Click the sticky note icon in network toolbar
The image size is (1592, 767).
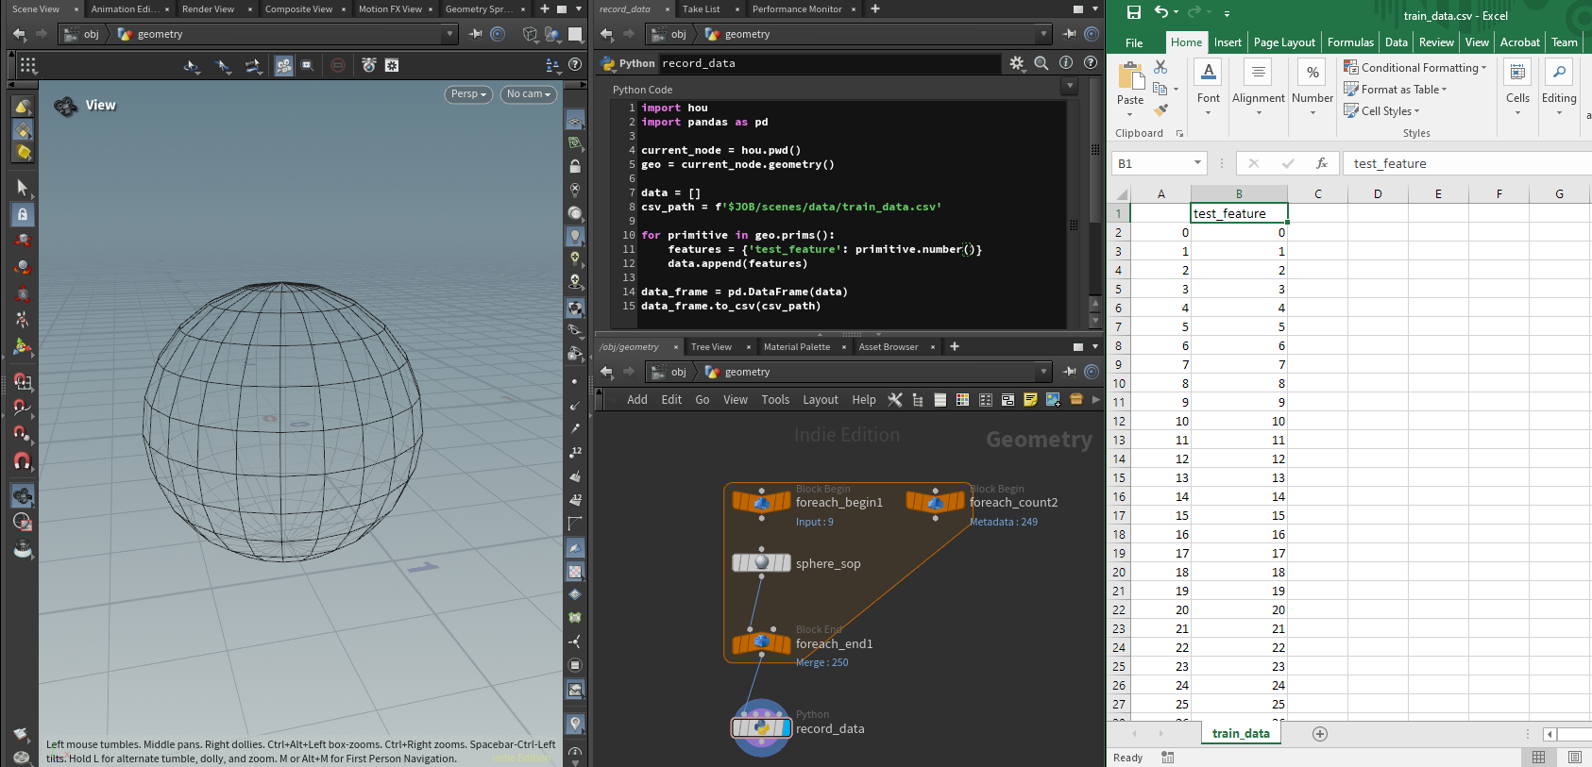(x=1030, y=400)
